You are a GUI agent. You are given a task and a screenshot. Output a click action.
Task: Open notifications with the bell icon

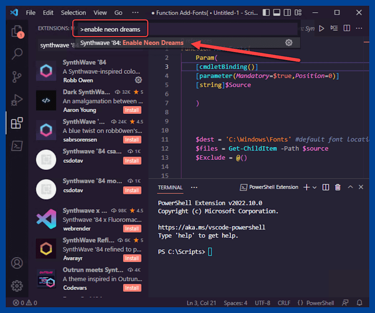pos(359,303)
